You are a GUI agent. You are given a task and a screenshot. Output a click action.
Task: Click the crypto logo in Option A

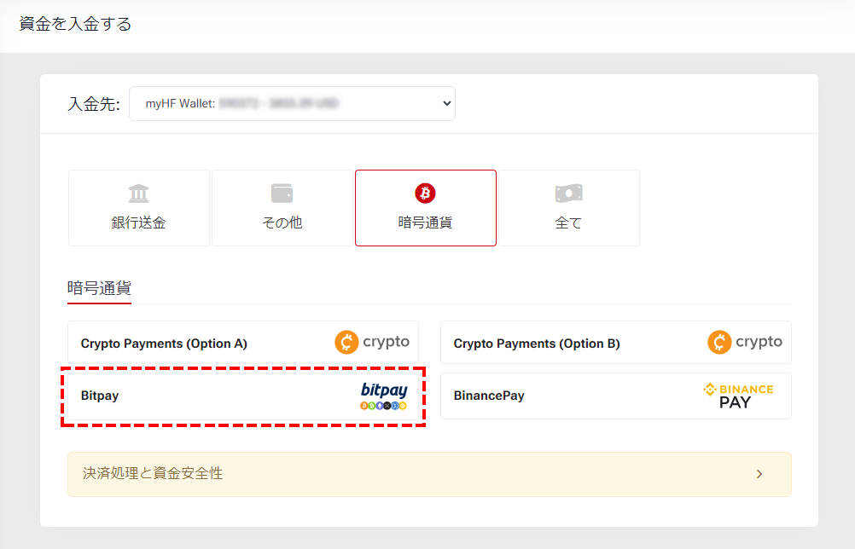pyautogui.click(x=372, y=343)
